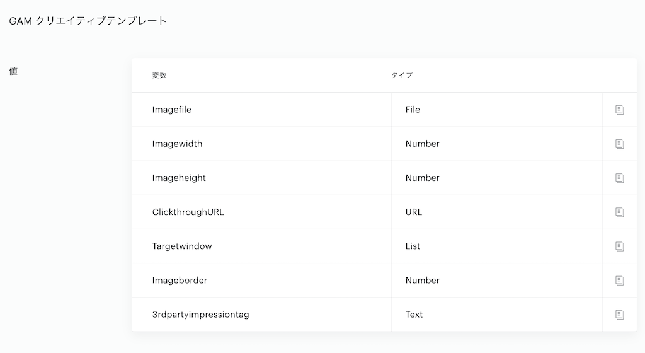This screenshot has height=353, width=645.
Task: Click the File type cell
Action: 497,110
